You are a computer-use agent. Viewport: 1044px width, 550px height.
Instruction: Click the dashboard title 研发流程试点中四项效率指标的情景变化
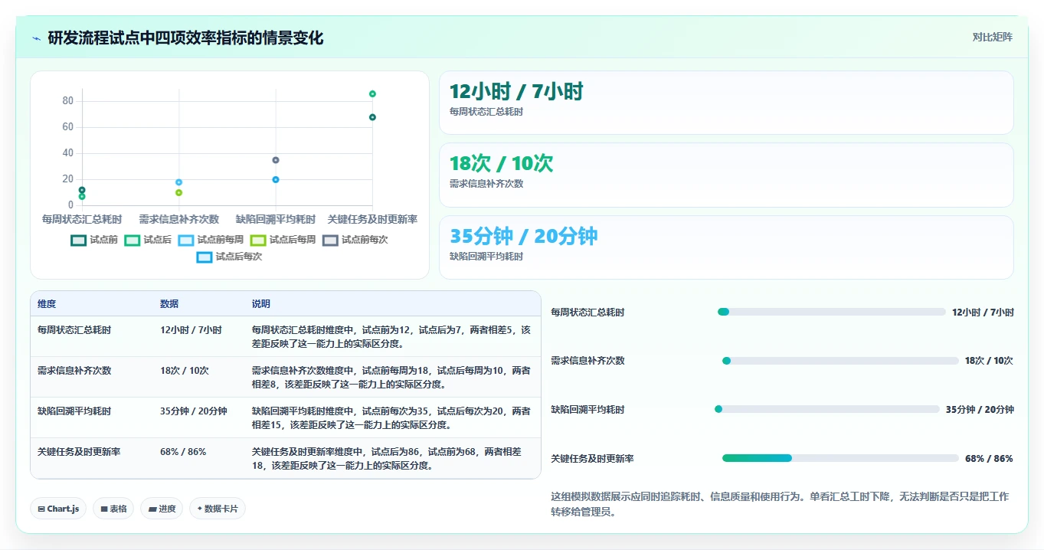click(x=185, y=38)
